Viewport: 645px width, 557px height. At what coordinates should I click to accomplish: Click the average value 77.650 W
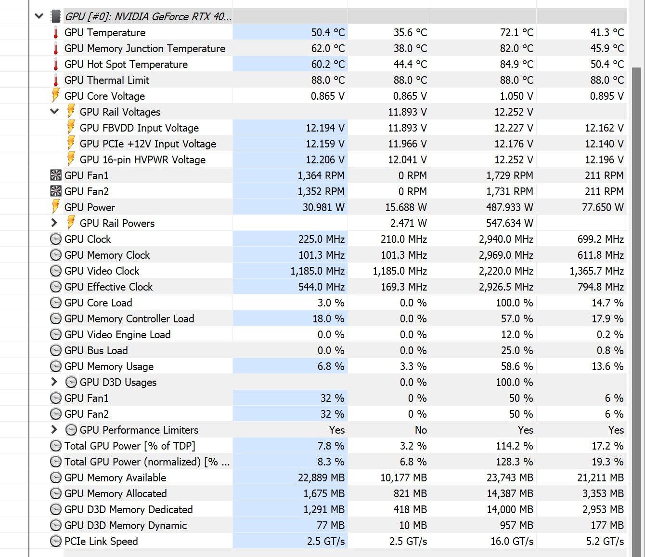tap(603, 208)
